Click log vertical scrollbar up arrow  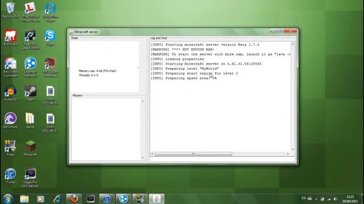coord(292,44)
